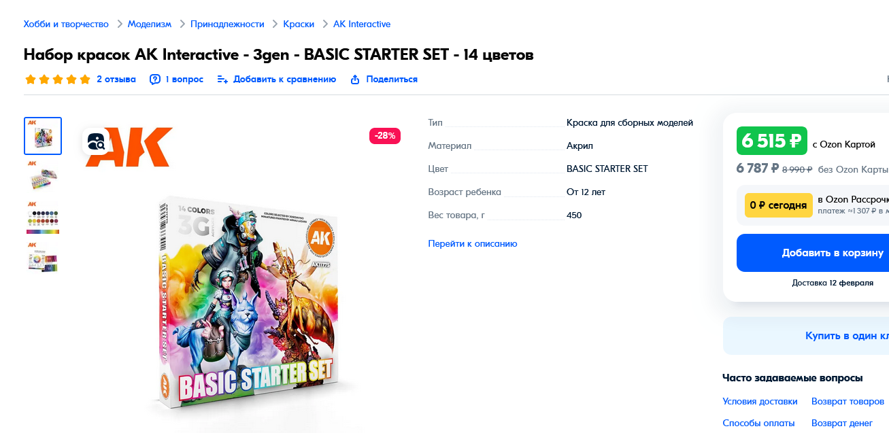Screen dimensions: 889x433
Task: Click the share icon next to Поделиться
Action: click(x=355, y=80)
